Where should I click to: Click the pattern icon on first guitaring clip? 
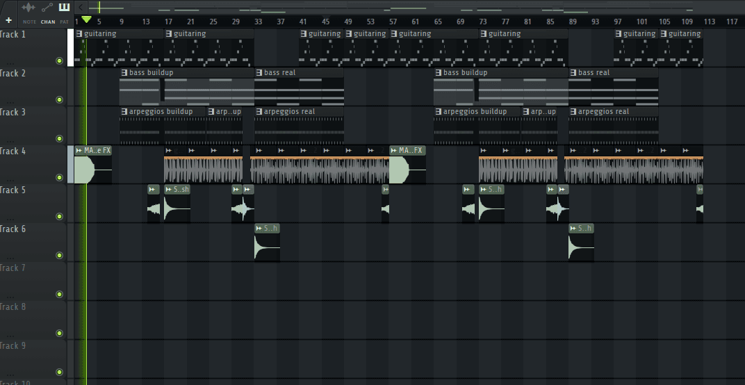[x=79, y=33]
